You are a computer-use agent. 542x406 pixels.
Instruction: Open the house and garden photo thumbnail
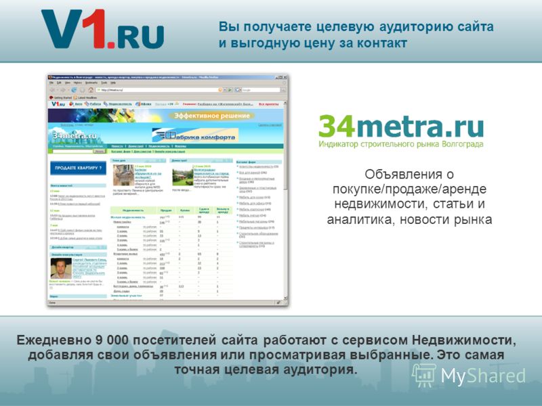(x=182, y=176)
